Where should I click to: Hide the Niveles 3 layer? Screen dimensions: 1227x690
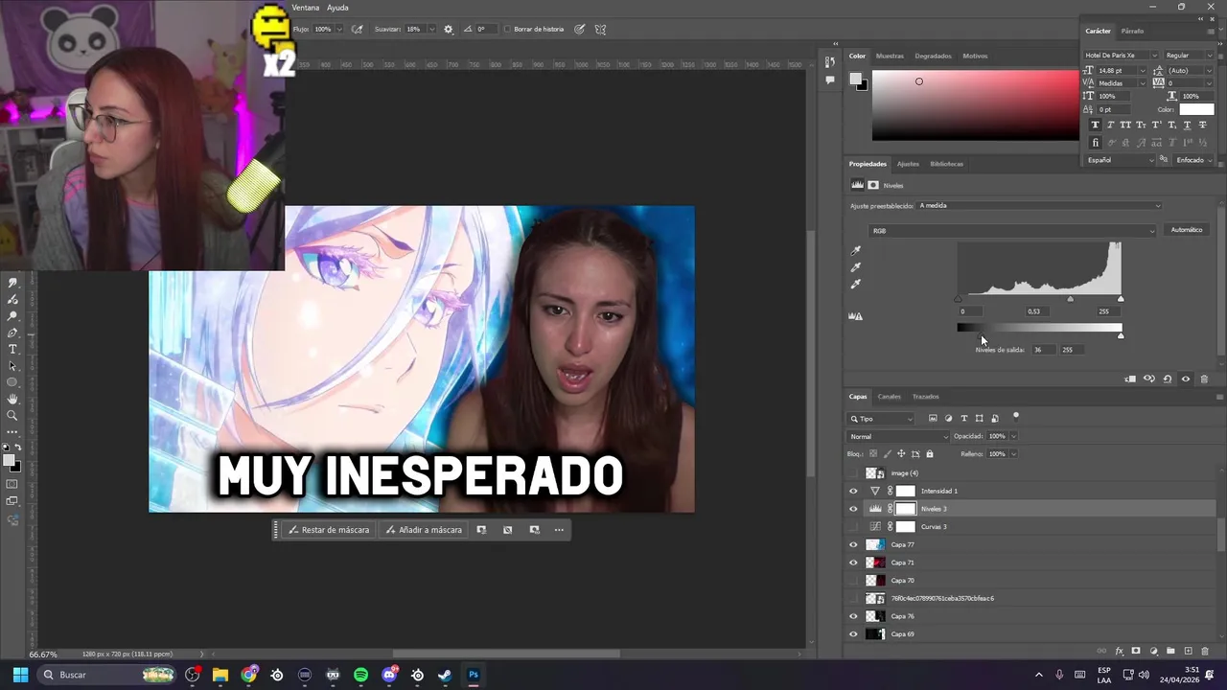pyautogui.click(x=853, y=509)
